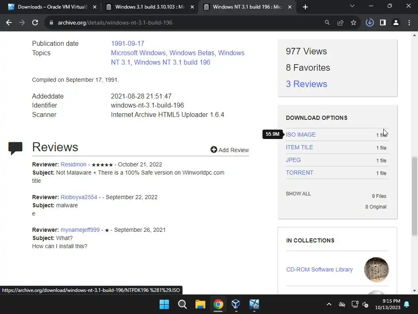View site information lock icon

(51, 23)
